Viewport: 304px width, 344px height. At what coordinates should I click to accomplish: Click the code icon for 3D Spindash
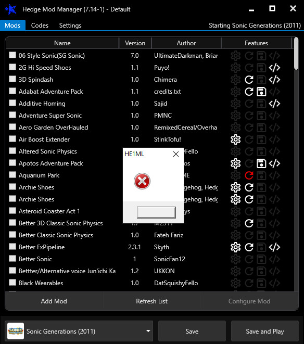coord(274,80)
